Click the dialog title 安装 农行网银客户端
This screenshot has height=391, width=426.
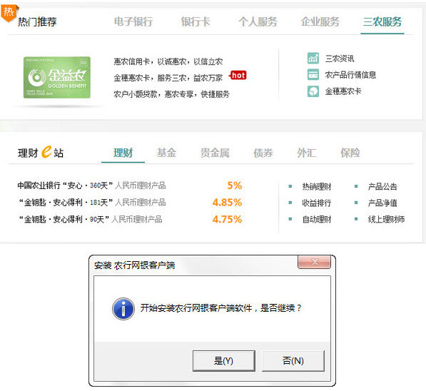click(x=134, y=265)
